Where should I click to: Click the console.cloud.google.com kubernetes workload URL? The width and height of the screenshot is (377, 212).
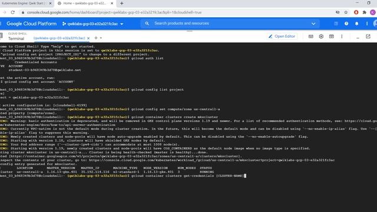pyautogui.click(x=211, y=160)
